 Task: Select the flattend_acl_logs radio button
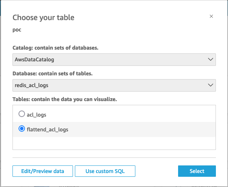pyautogui.click(x=22, y=129)
